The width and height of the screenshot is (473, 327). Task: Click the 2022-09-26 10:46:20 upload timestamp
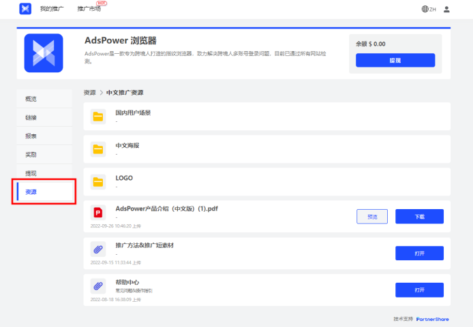116,226
